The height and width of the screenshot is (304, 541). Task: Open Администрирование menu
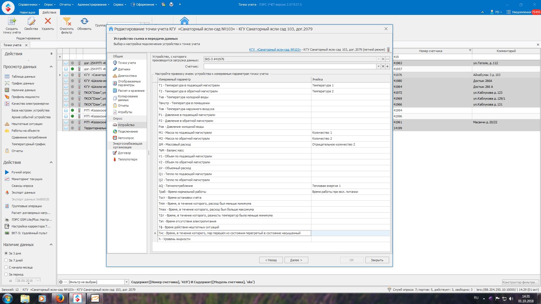point(94,5)
